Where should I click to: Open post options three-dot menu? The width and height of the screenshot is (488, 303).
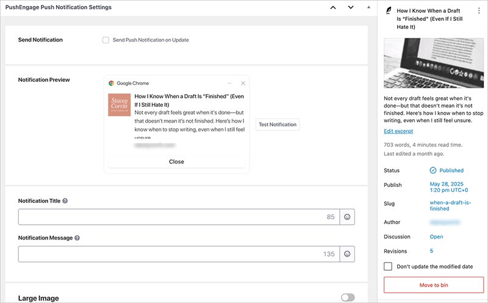pyautogui.click(x=478, y=11)
